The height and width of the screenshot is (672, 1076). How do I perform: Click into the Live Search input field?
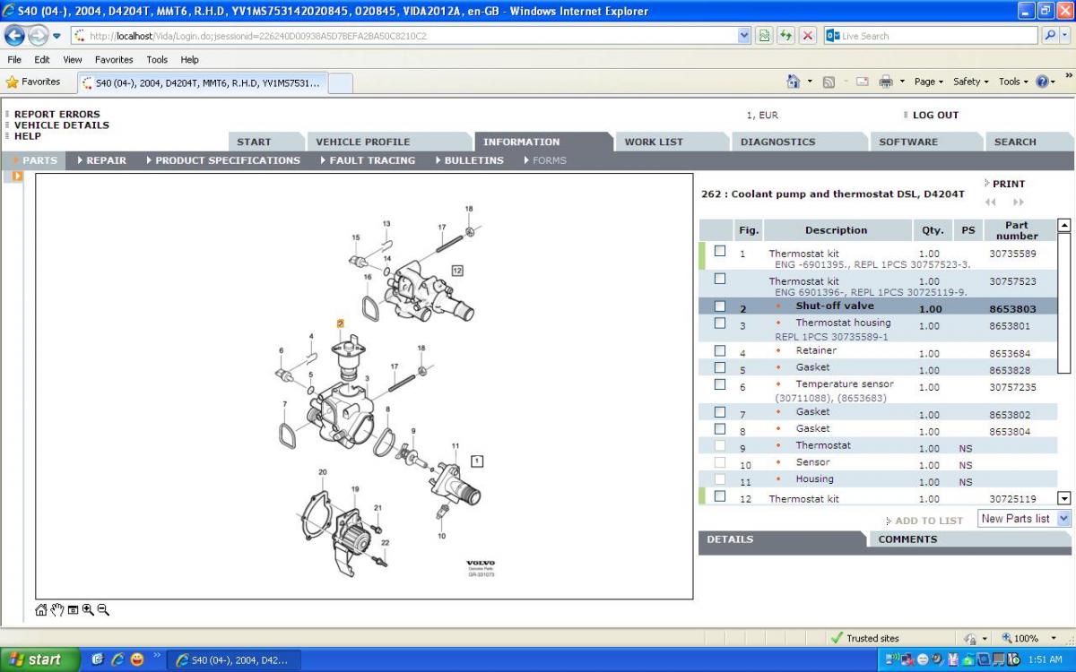click(931, 36)
